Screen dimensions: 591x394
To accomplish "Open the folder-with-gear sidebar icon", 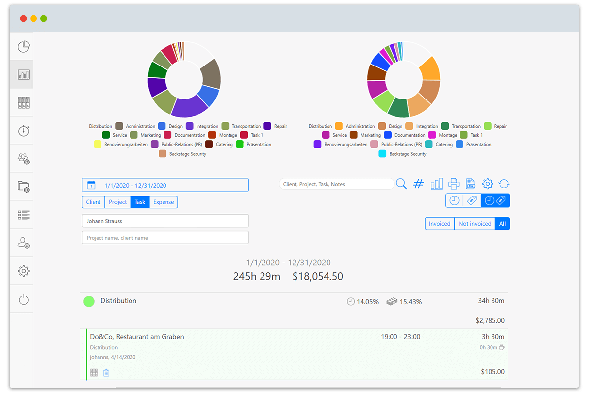I will pyautogui.click(x=24, y=187).
